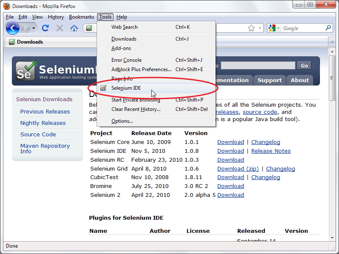
Task: Bookmark this page with the star icon
Action: (251, 28)
